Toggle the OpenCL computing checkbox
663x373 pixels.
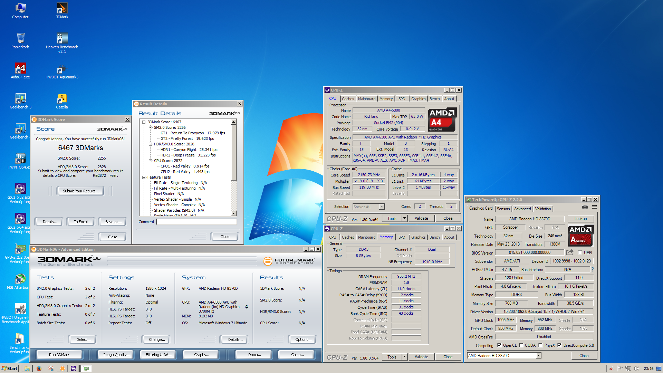[x=499, y=345]
